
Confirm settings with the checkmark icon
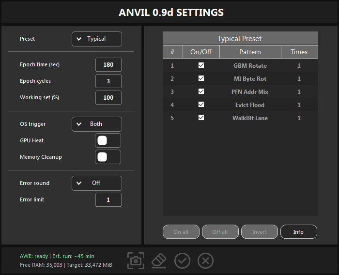(x=182, y=261)
